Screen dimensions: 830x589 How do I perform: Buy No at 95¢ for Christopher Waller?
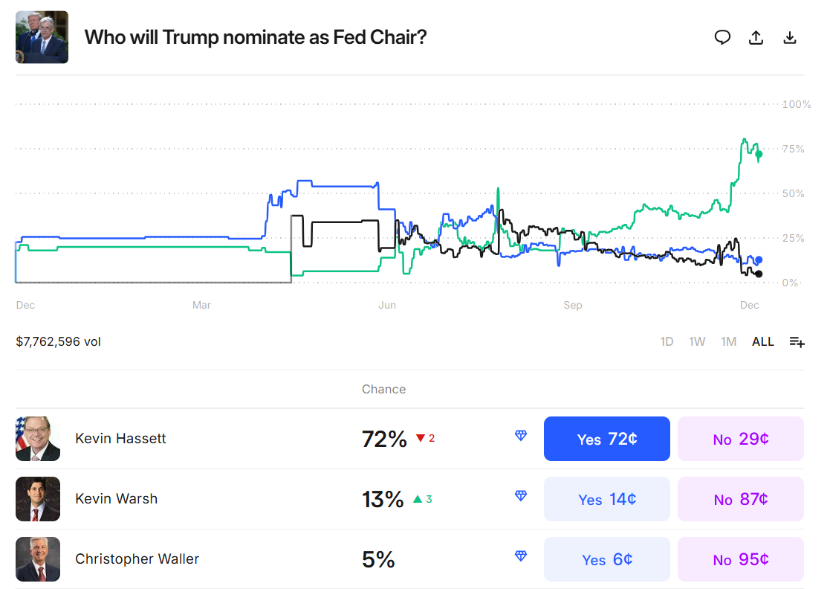click(x=740, y=559)
